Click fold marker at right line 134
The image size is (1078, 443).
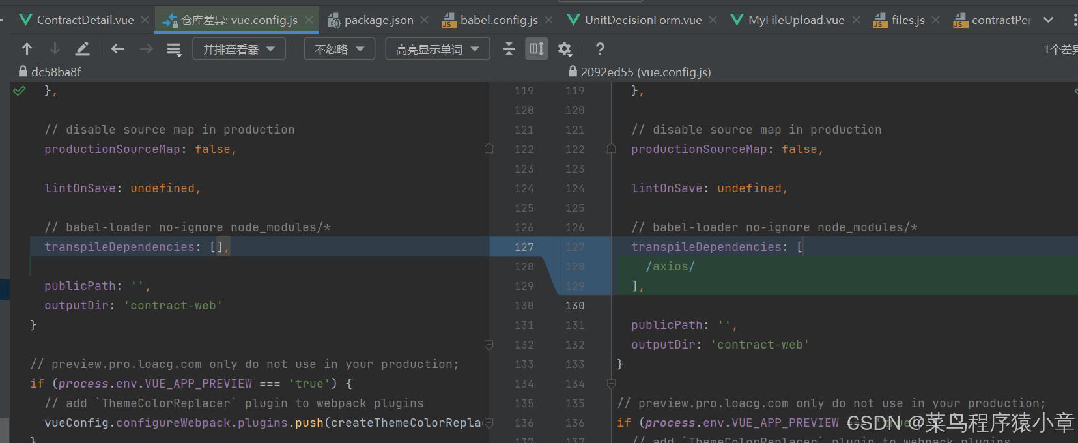(x=611, y=384)
